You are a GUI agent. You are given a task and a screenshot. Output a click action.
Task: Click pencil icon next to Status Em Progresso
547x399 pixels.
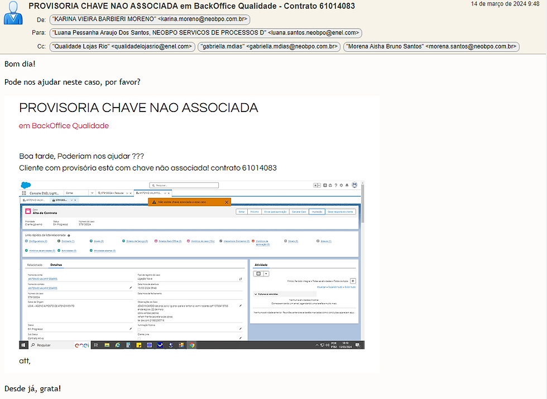click(131, 329)
